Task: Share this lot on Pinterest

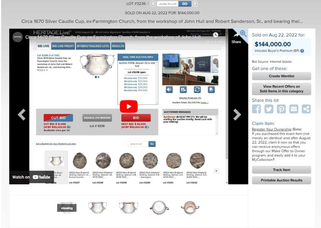Action: [281, 109]
